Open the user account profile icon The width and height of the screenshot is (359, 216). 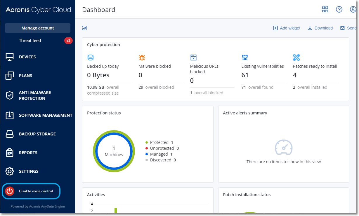353,9
